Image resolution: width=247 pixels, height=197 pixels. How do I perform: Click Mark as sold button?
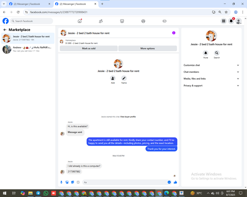pos(89,48)
